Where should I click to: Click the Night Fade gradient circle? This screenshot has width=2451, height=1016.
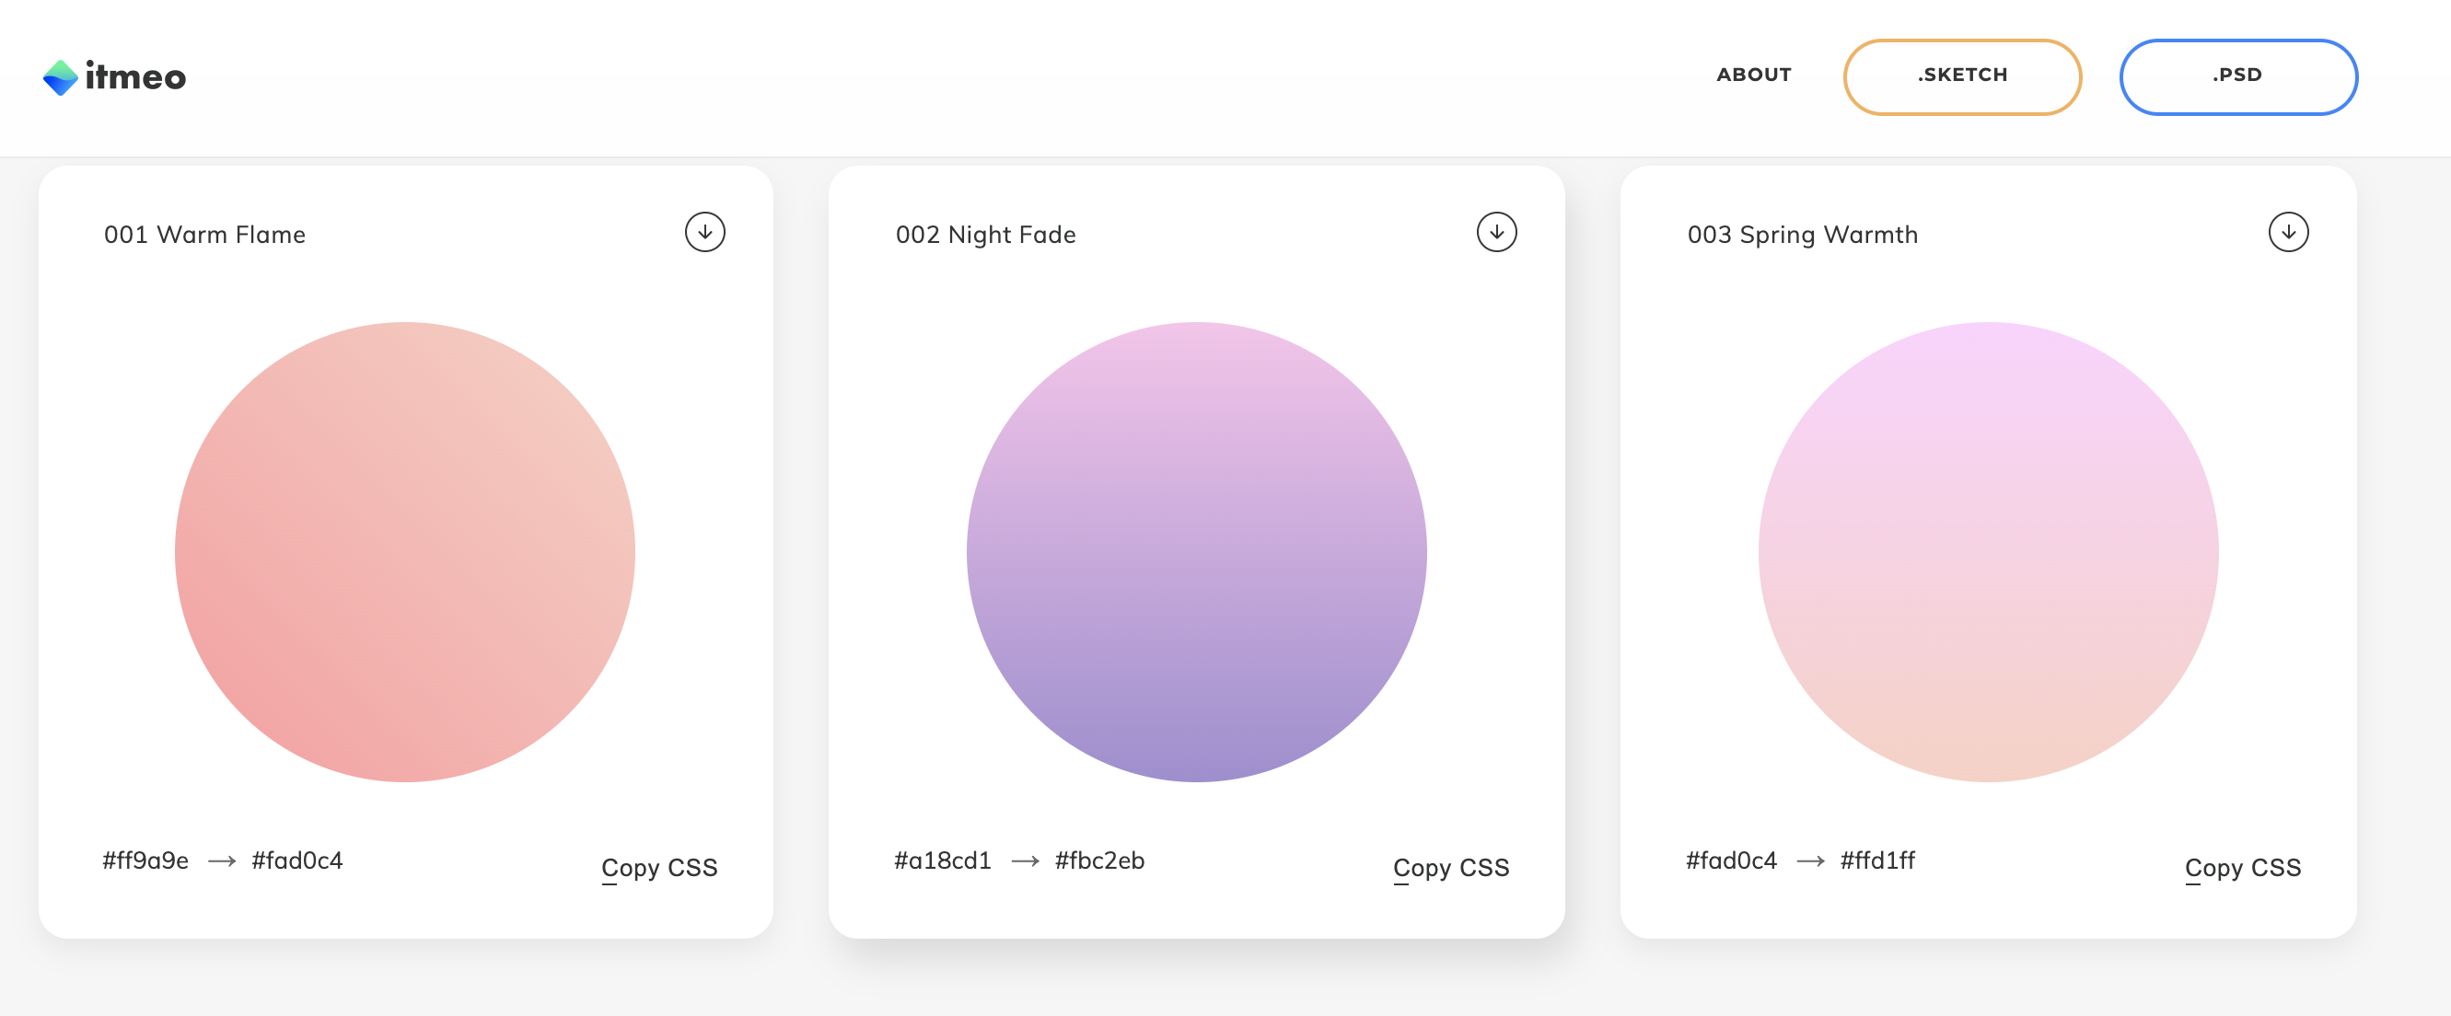[x=1196, y=552]
